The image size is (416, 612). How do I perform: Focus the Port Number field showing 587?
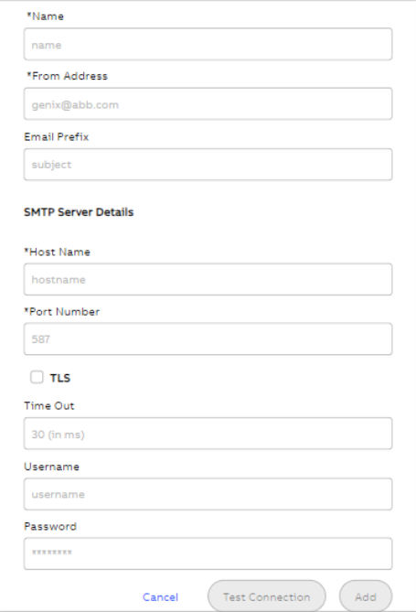click(x=208, y=338)
